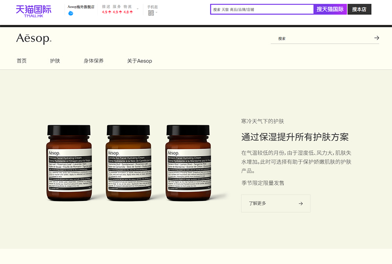
Task: Open the 手机逛 dropdown
Action: pos(153,6)
